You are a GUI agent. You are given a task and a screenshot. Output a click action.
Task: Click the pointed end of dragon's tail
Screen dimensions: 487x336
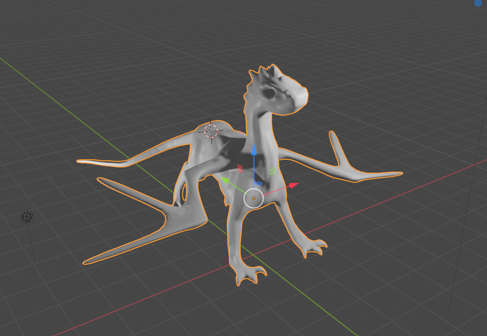point(88,261)
